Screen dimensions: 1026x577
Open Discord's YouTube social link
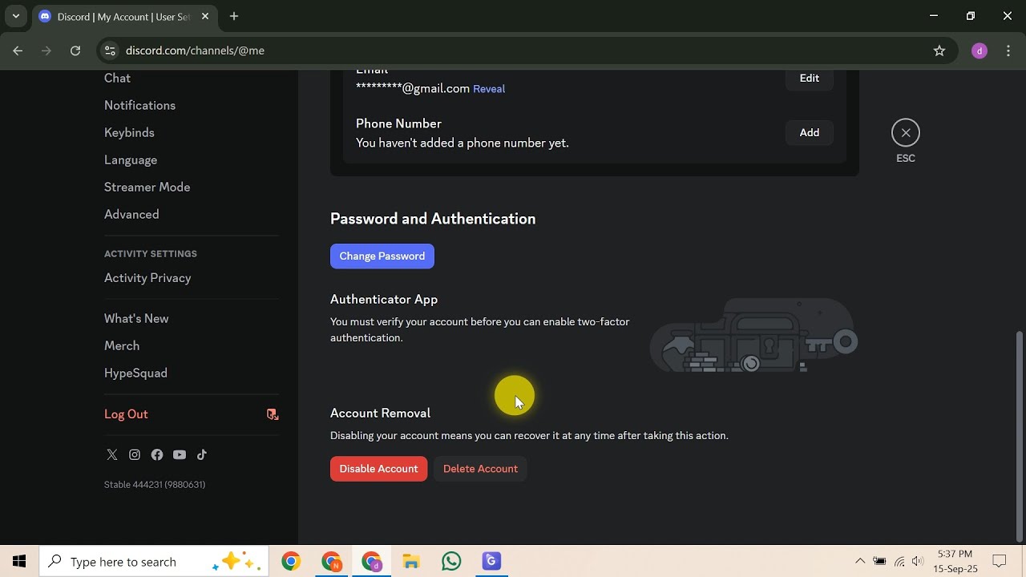[x=180, y=455]
